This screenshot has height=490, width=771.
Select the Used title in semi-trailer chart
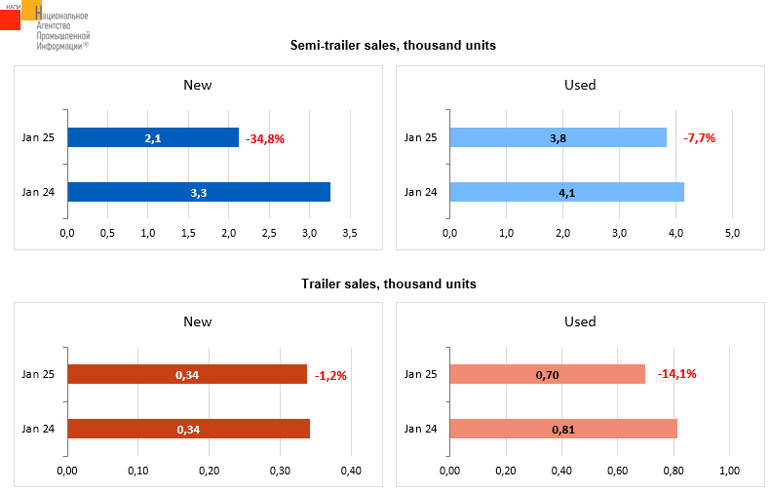tap(580, 85)
